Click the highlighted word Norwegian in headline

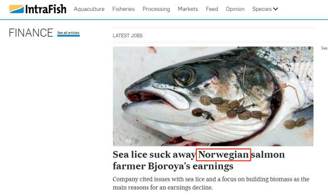223,155
